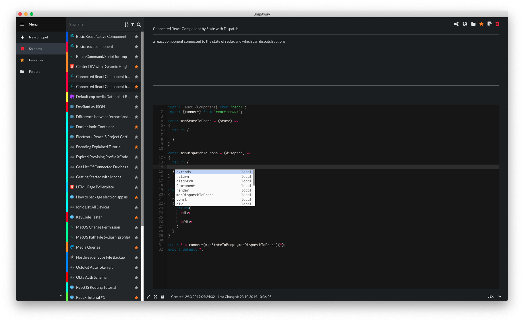
Task: Move snippet to folder via folder icon
Action: 473,24
